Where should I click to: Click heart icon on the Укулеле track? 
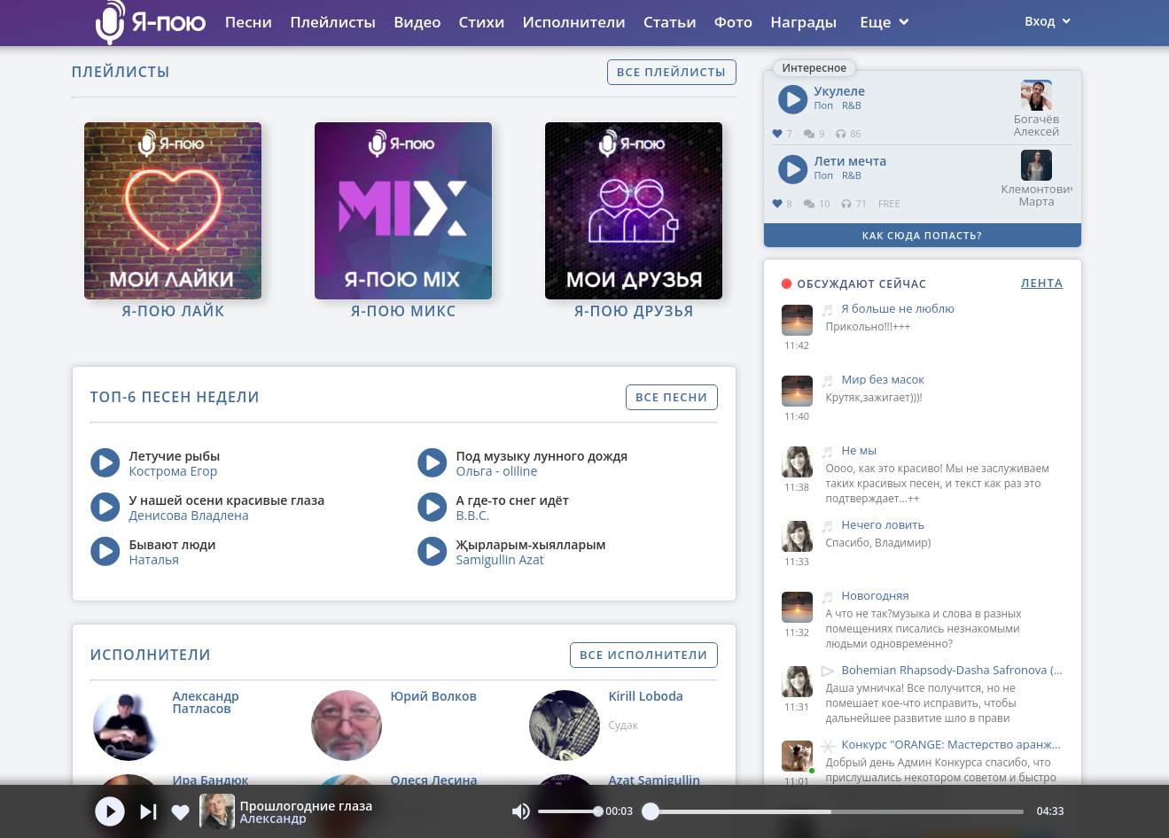click(777, 134)
